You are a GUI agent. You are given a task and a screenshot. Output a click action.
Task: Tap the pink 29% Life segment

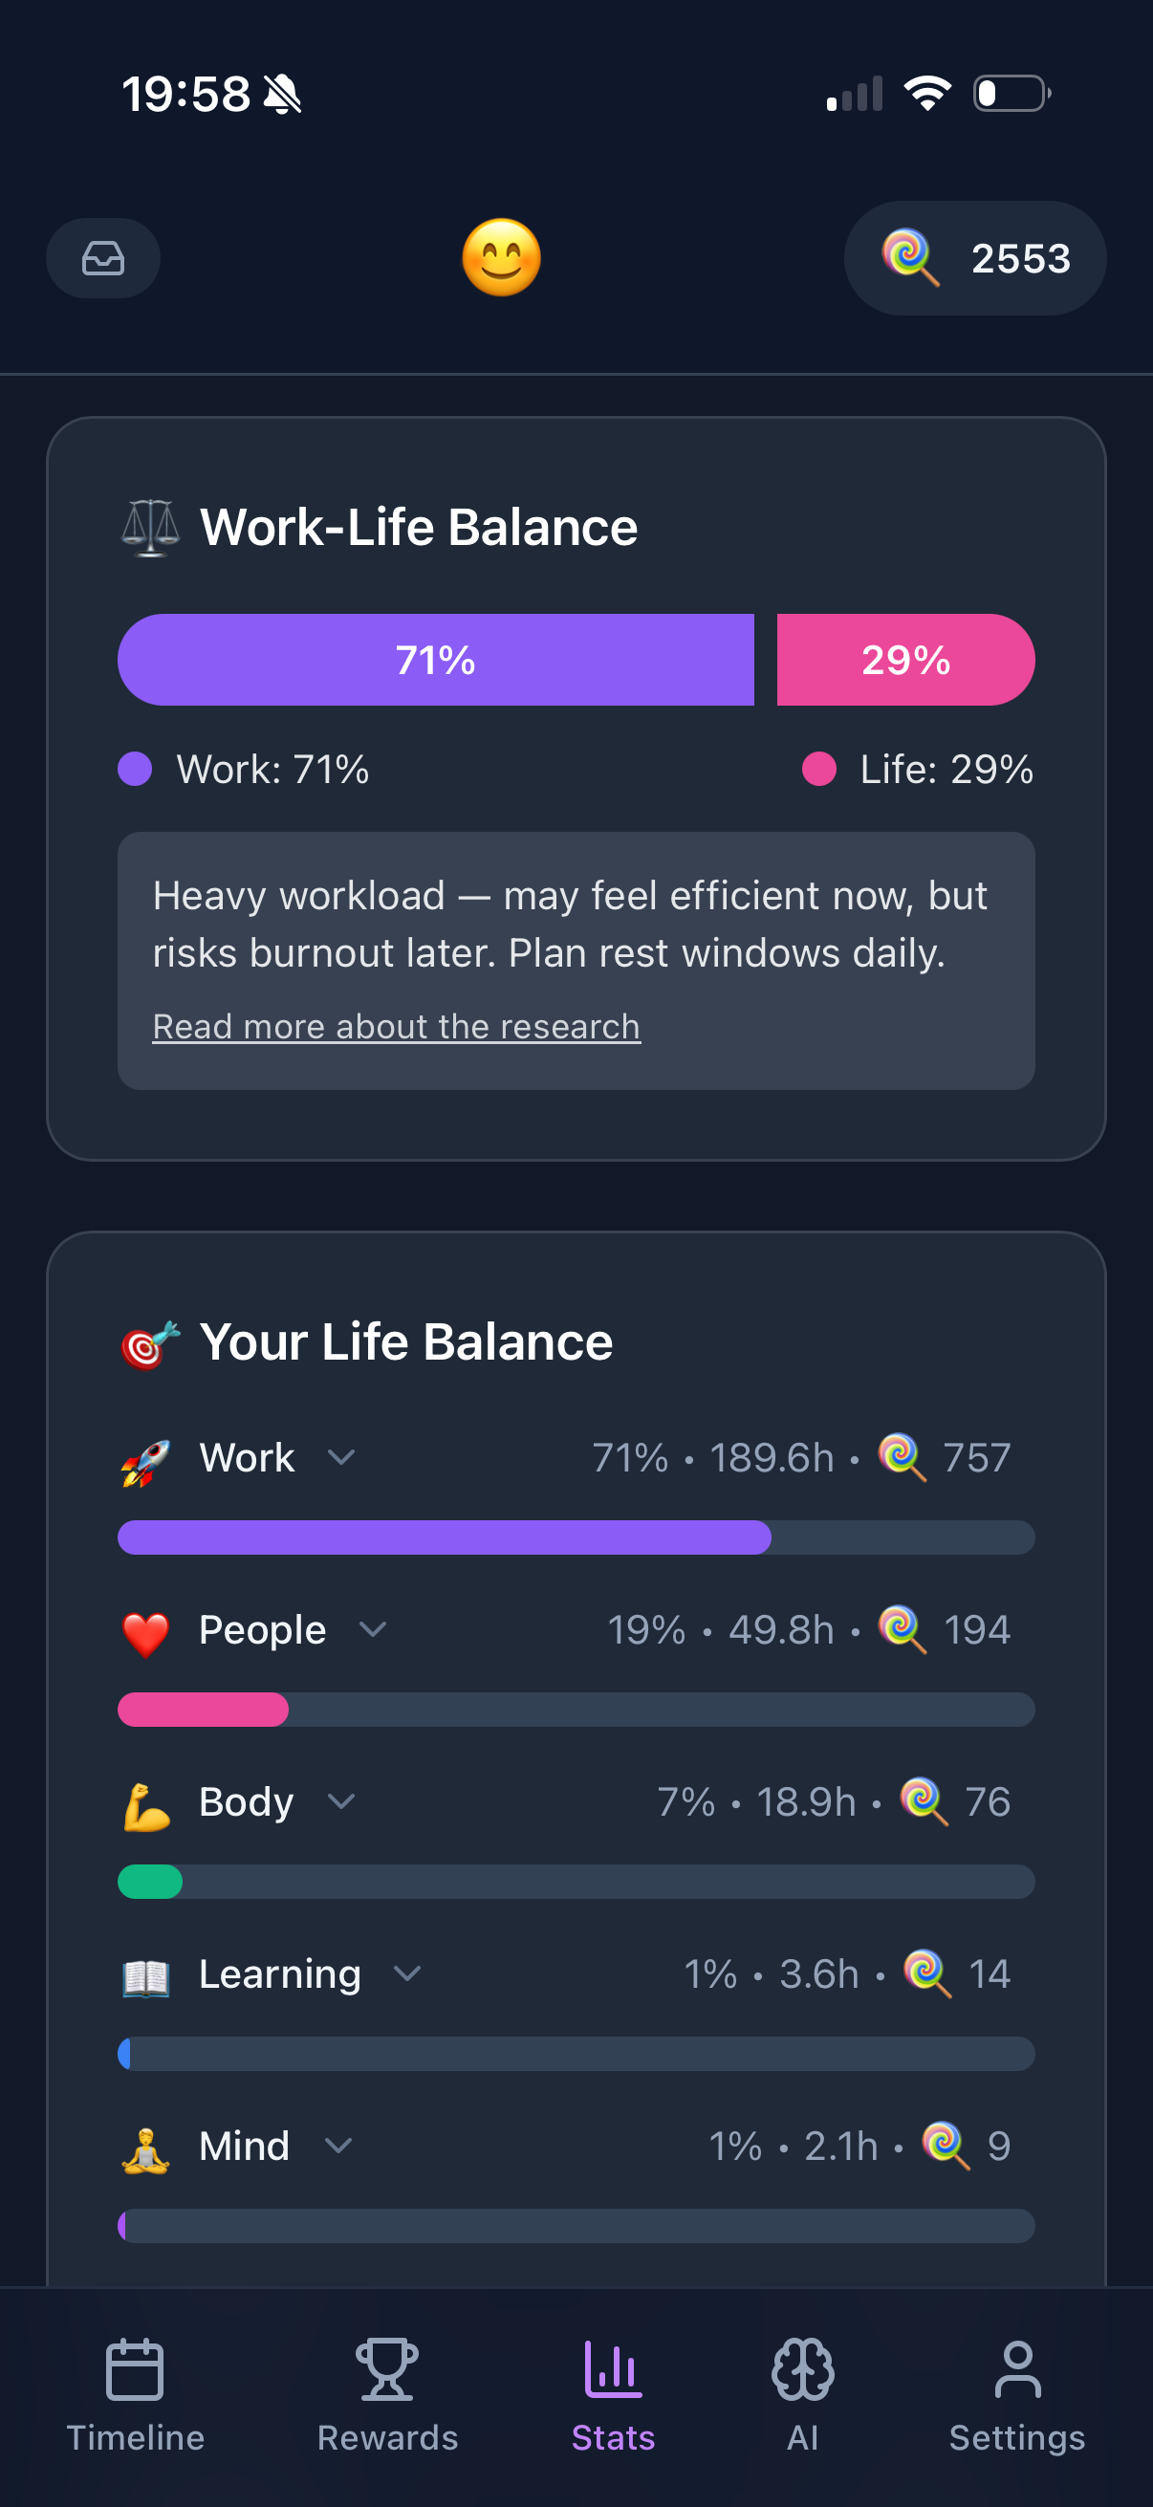point(904,660)
